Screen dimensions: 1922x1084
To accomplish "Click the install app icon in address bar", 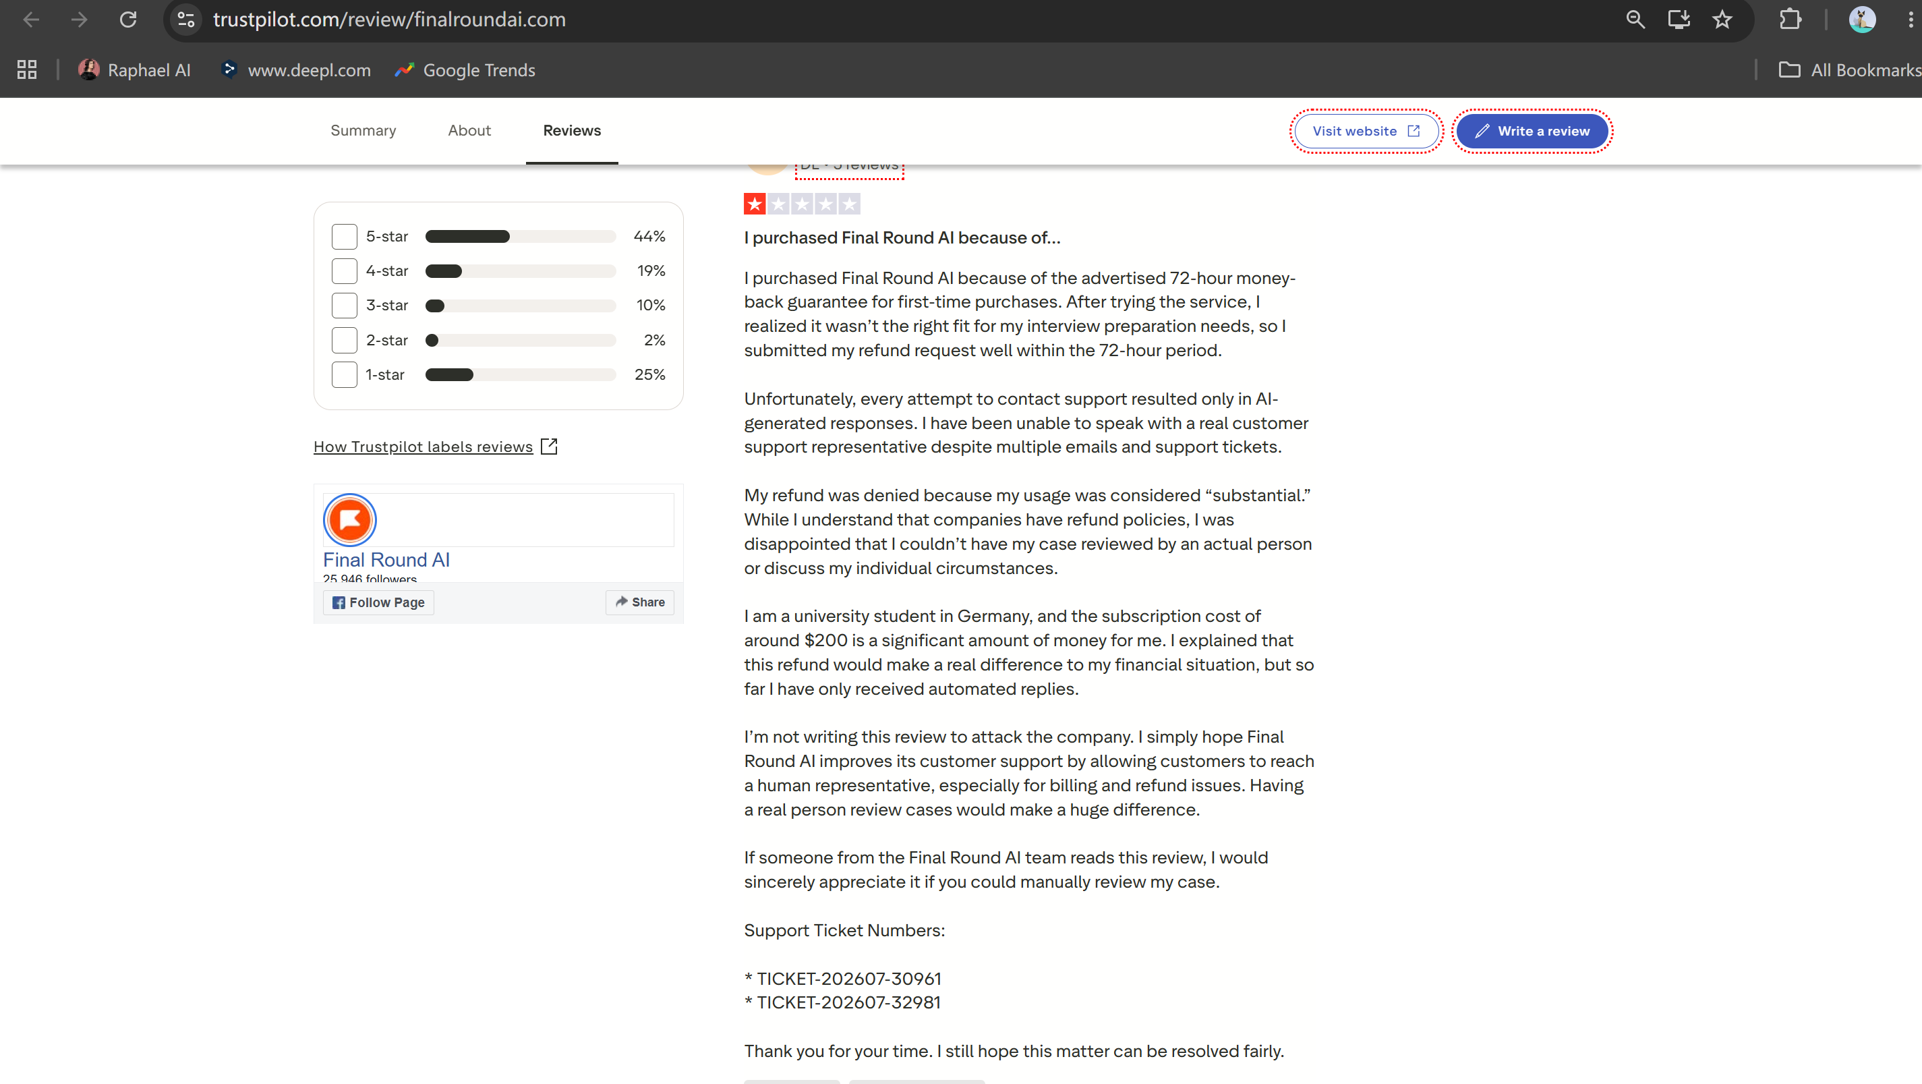I will point(1679,20).
